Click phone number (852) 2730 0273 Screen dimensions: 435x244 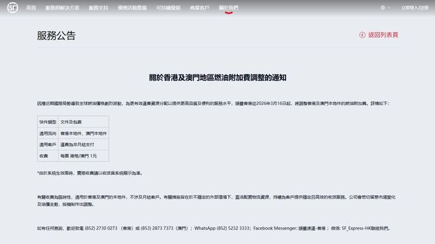[x=101, y=228]
